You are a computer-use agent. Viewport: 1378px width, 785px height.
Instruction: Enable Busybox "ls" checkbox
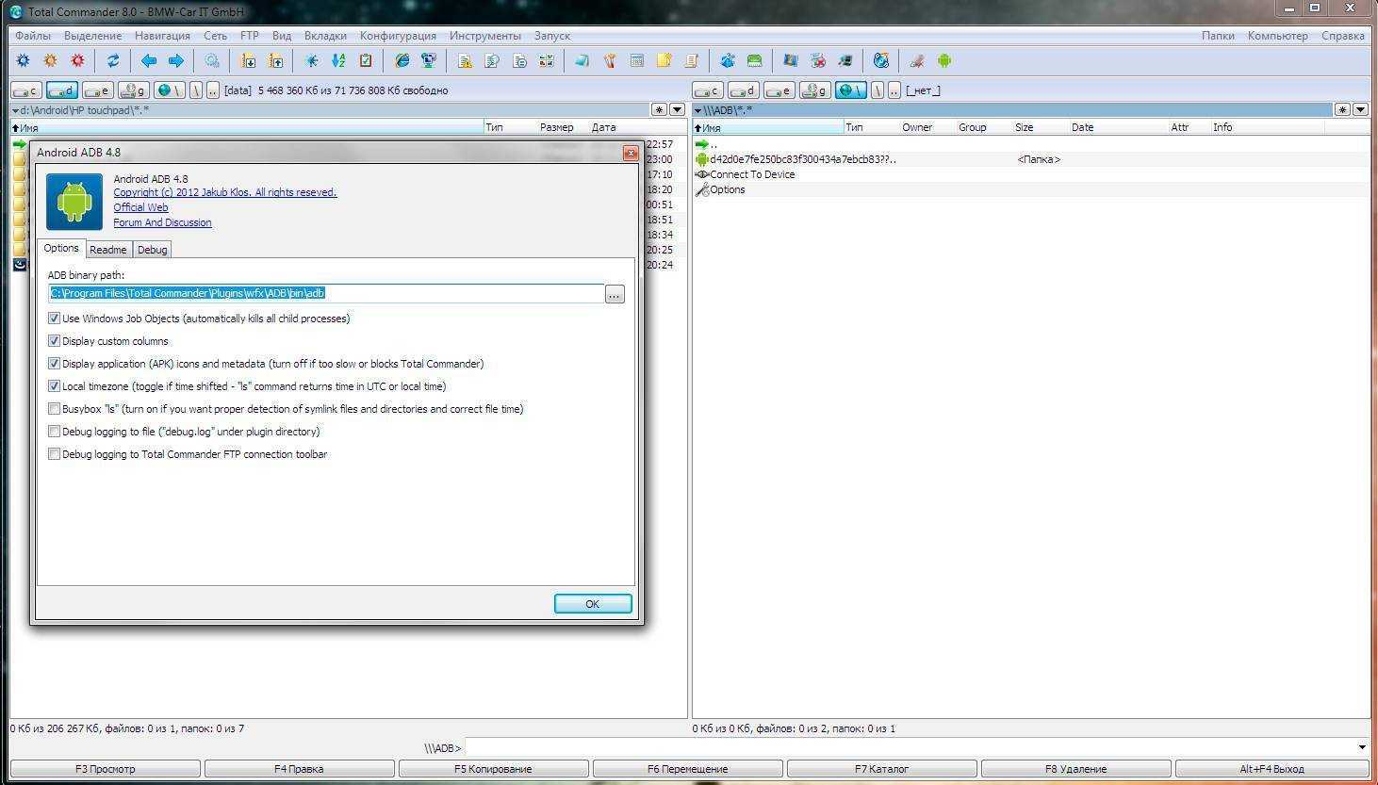pos(55,409)
